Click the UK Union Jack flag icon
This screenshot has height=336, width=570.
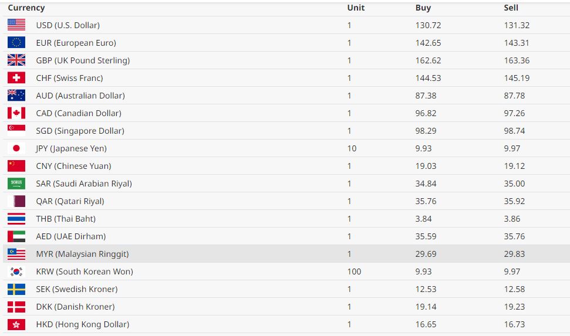pyautogui.click(x=16, y=60)
